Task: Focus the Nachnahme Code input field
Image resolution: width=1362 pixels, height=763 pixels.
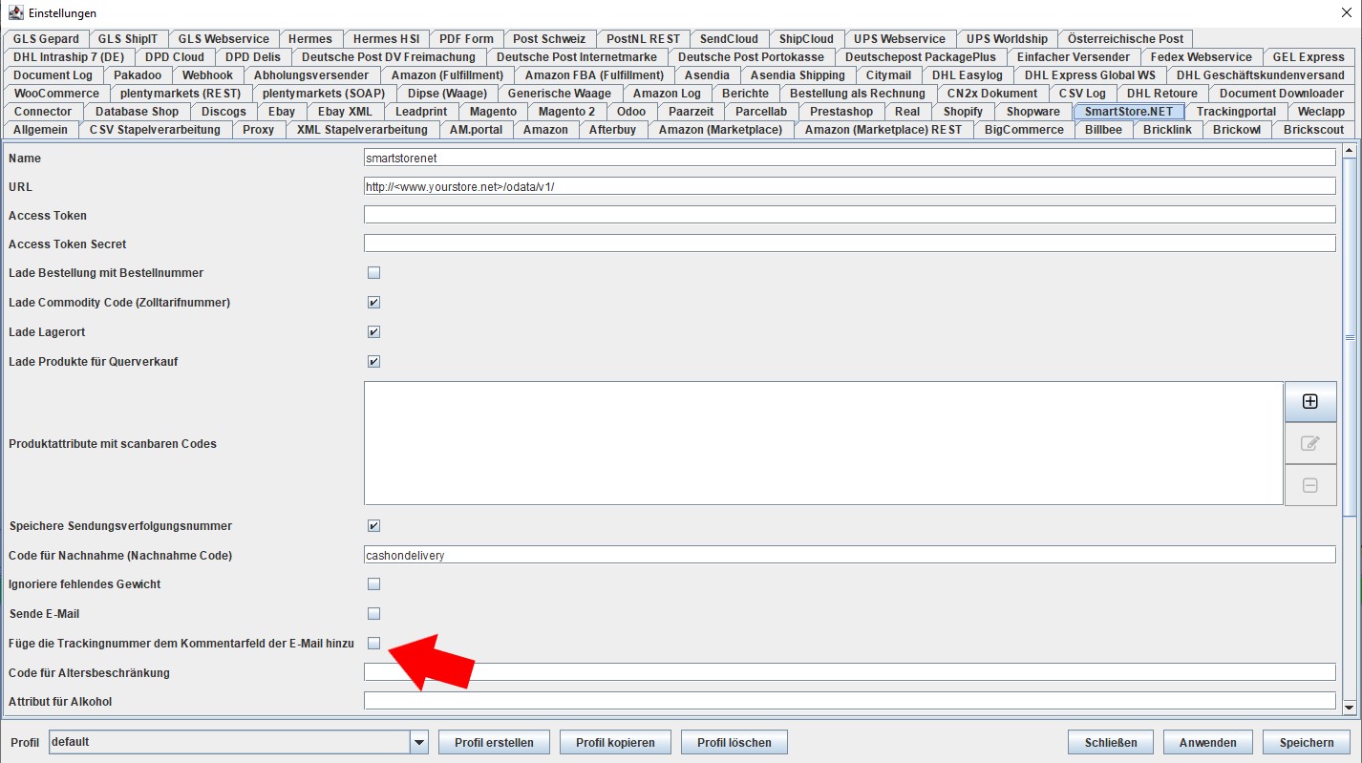Action: 849,555
